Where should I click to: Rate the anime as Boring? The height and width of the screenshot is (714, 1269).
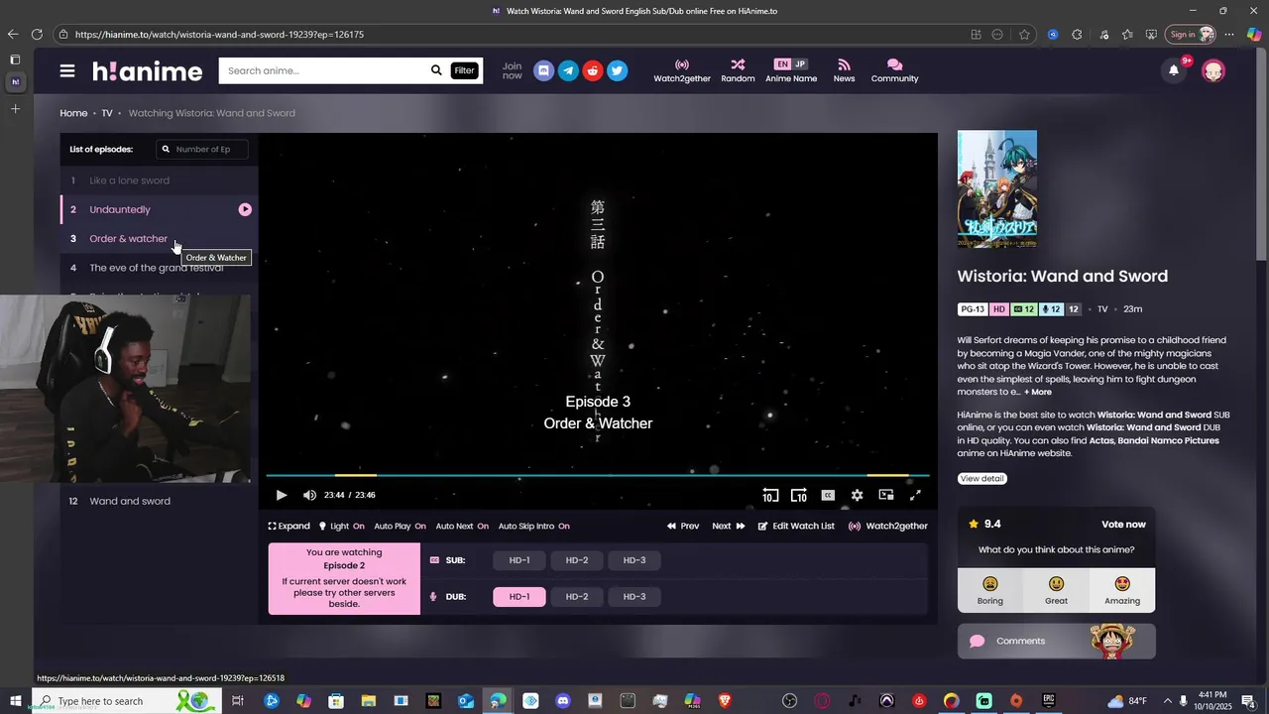click(990, 590)
